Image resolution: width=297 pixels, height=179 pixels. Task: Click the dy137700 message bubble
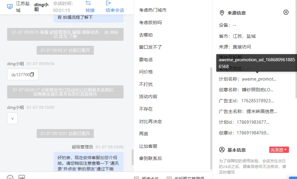point(23,74)
